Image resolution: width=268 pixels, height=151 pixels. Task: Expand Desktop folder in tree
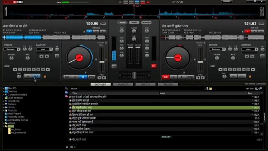click(x=4, y=91)
